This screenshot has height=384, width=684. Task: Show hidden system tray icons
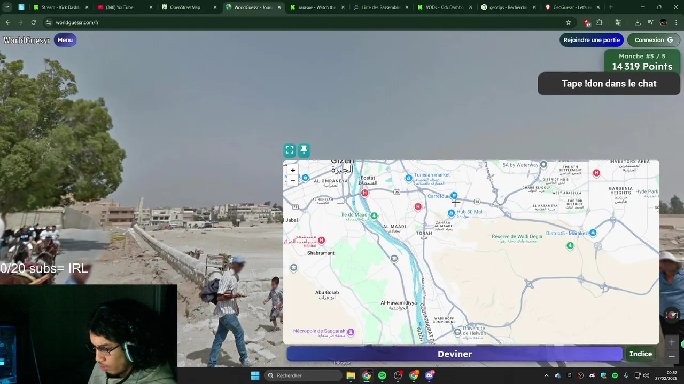pyautogui.click(x=546, y=375)
